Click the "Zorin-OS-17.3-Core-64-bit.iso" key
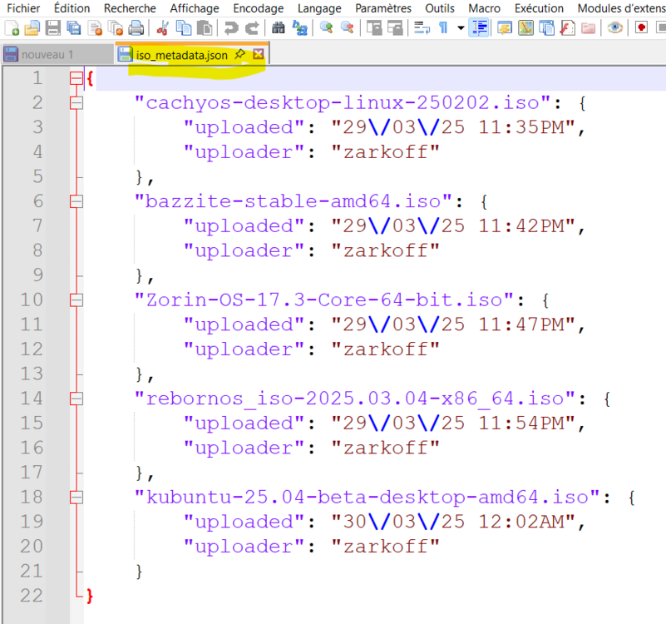The width and height of the screenshot is (666, 624). click(324, 300)
